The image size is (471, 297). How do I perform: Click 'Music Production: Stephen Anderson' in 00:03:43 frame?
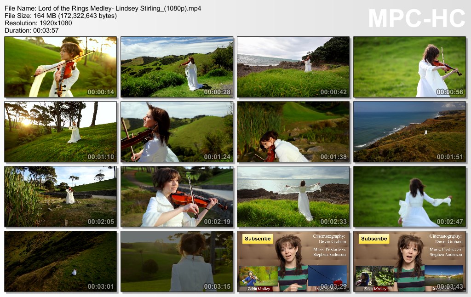pyautogui.click(x=446, y=251)
